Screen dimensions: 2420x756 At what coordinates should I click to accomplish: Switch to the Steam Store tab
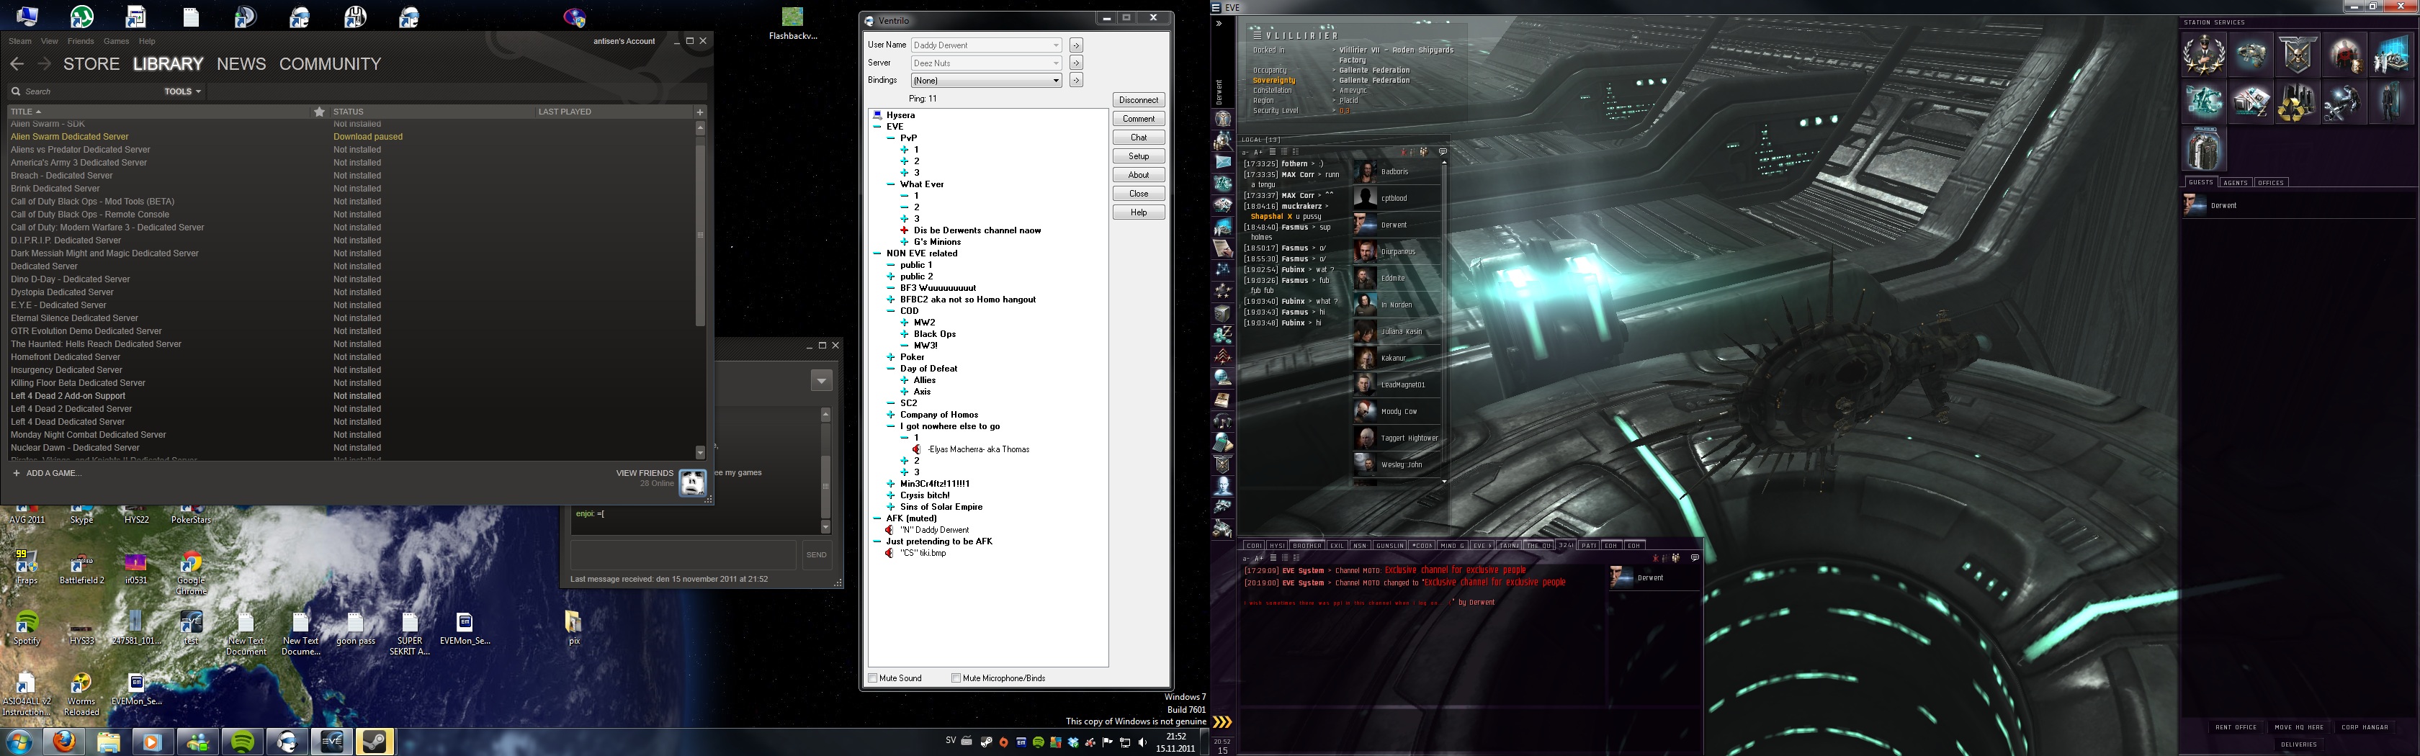91,64
